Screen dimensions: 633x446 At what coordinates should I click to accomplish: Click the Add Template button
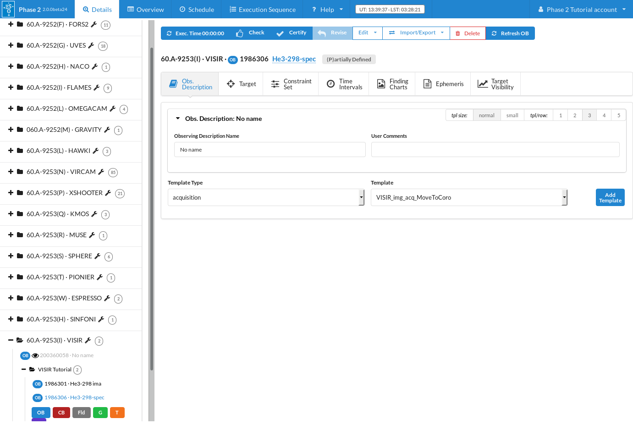click(610, 197)
